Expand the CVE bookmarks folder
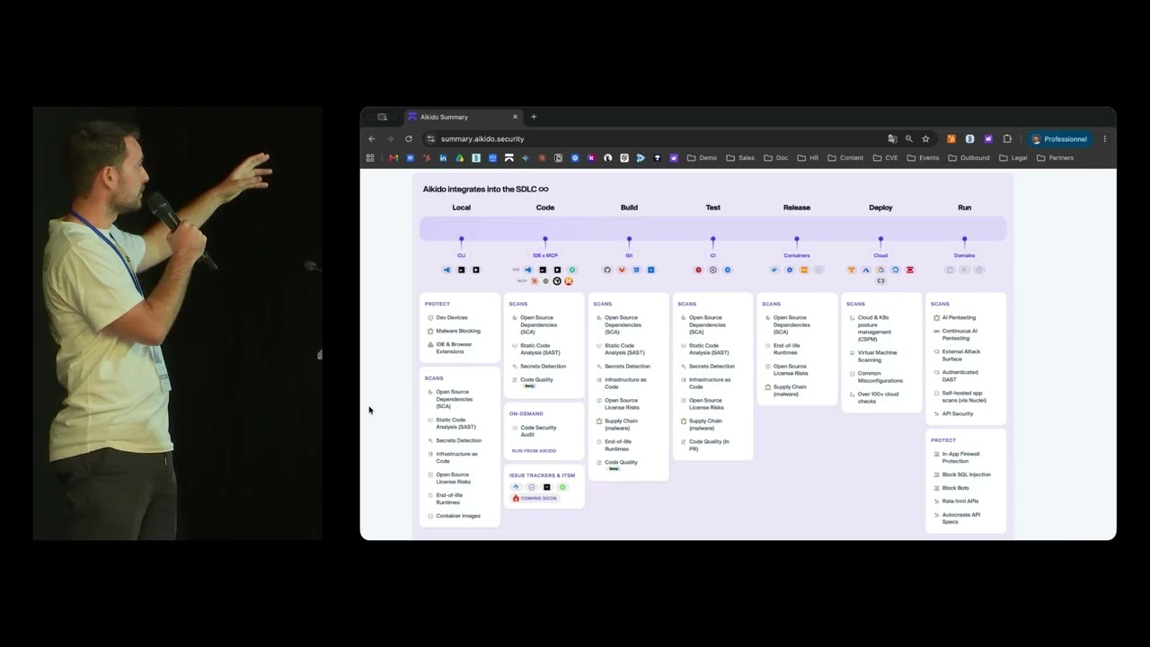Image resolution: width=1150 pixels, height=647 pixels. (x=886, y=158)
